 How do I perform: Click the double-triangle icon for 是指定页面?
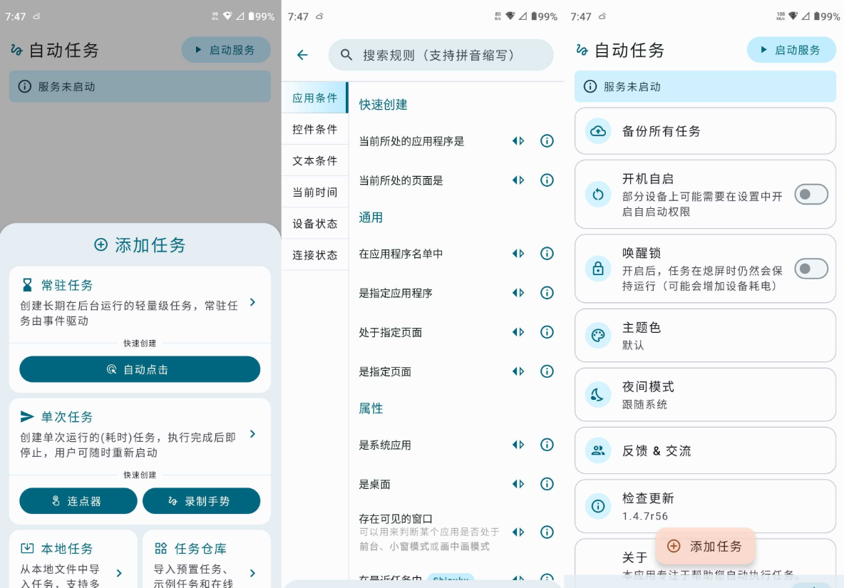[x=518, y=371]
